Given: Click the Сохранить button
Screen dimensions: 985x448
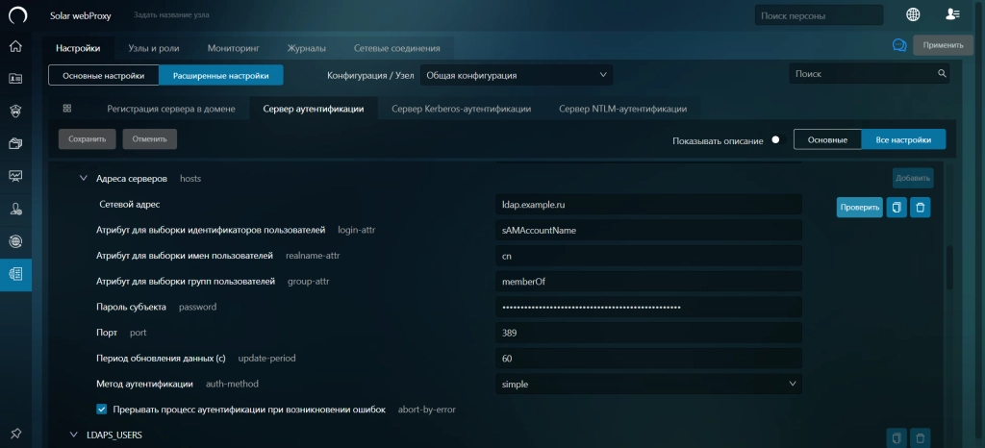Looking at the screenshot, I should click(x=88, y=139).
